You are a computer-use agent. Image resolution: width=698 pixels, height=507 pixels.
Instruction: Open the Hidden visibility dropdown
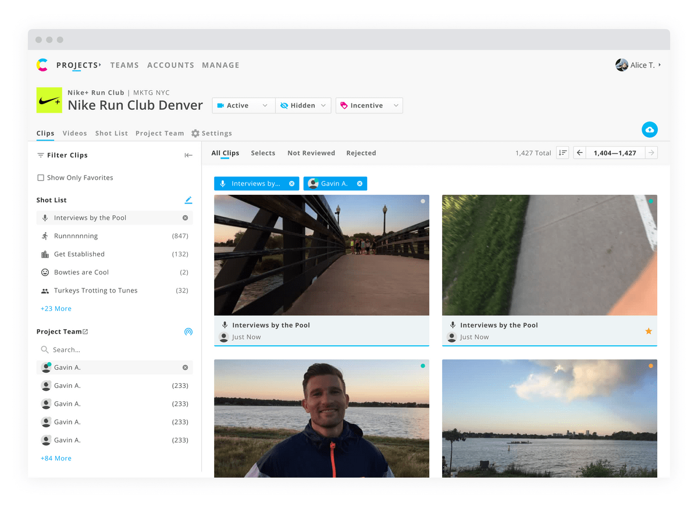[303, 105]
